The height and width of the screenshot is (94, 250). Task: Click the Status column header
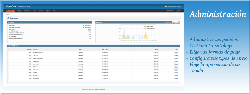[80, 50]
